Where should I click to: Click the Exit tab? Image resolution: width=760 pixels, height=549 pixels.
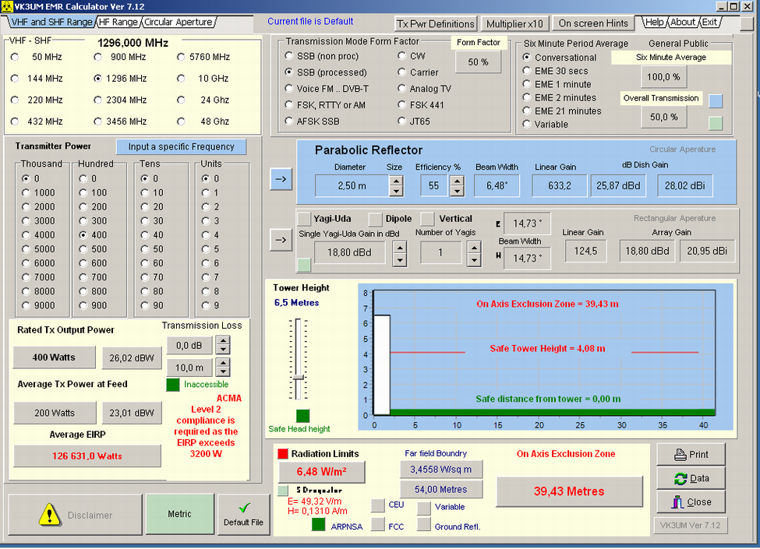coord(709,23)
